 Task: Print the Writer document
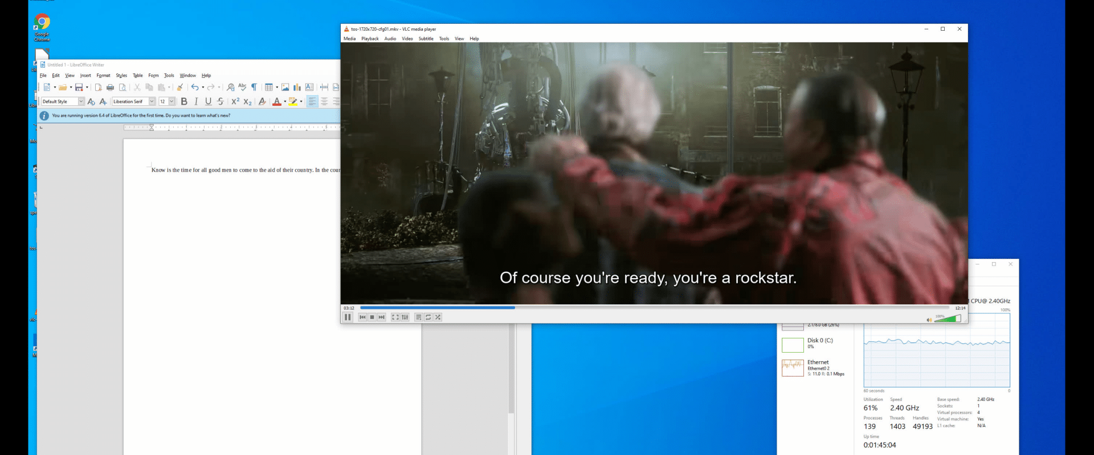click(111, 87)
